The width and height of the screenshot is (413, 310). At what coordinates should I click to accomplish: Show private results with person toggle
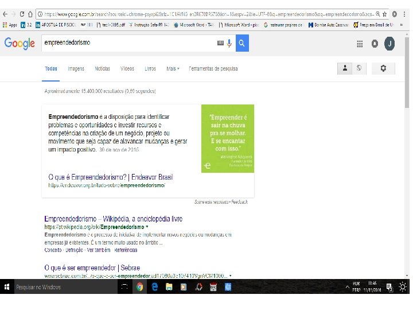point(345,68)
